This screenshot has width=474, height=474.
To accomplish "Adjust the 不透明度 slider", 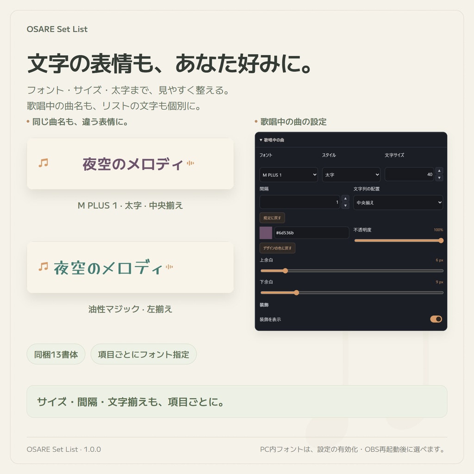I will pyautogui.click(x=399, y=241).
